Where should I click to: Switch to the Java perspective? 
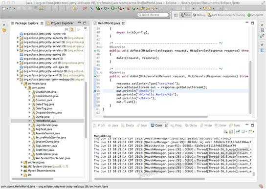(x=186, y=15)
